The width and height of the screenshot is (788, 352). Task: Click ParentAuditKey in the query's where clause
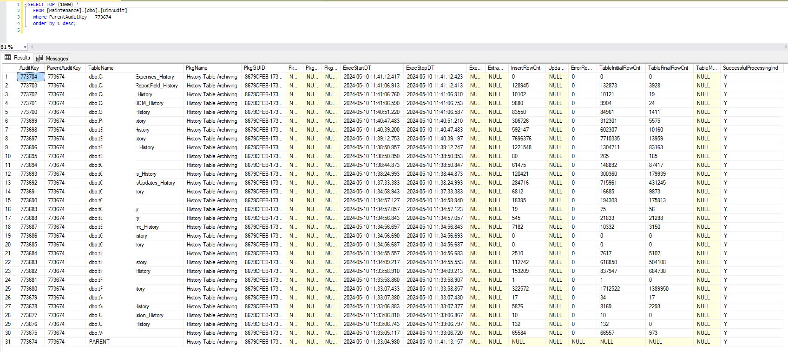pyautogui.click(x=68, y=17)
